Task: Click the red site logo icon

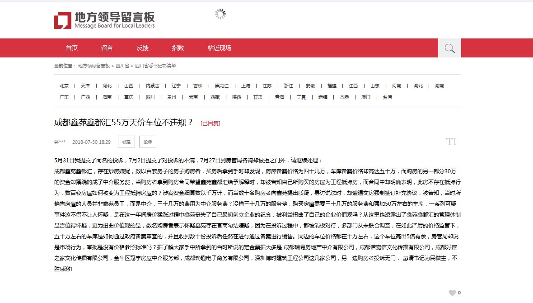Action: (x=62, y=20)
